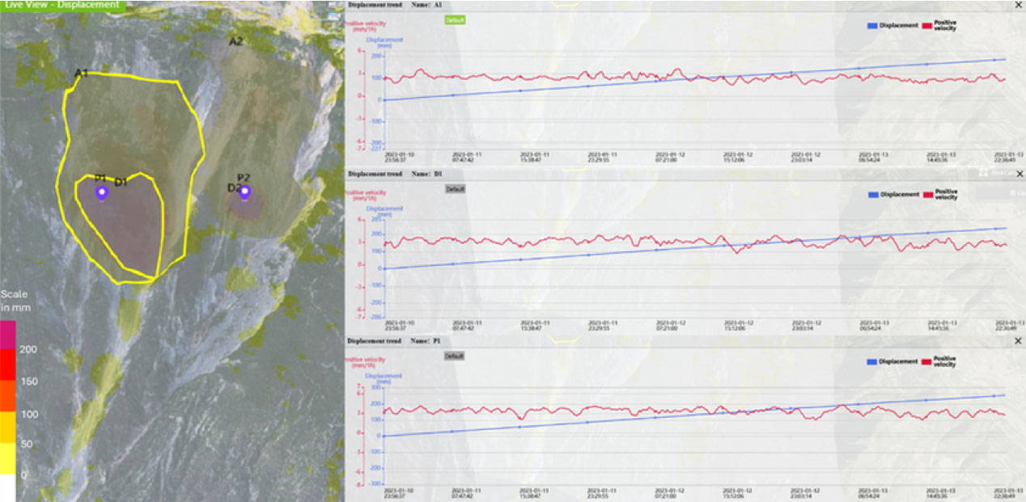The image size is (1026, 502).
Task: Toggle Positive velocity legend swatch in A1 chart
Action: (928, 26)
